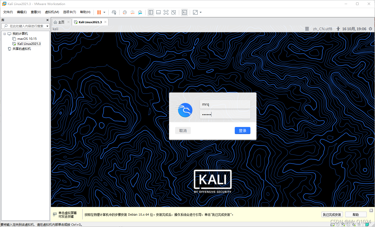Close the Kali Linux2021.3 tab
Image resolution: width=375 pixels, height=227 pixels.
(105, 22)
